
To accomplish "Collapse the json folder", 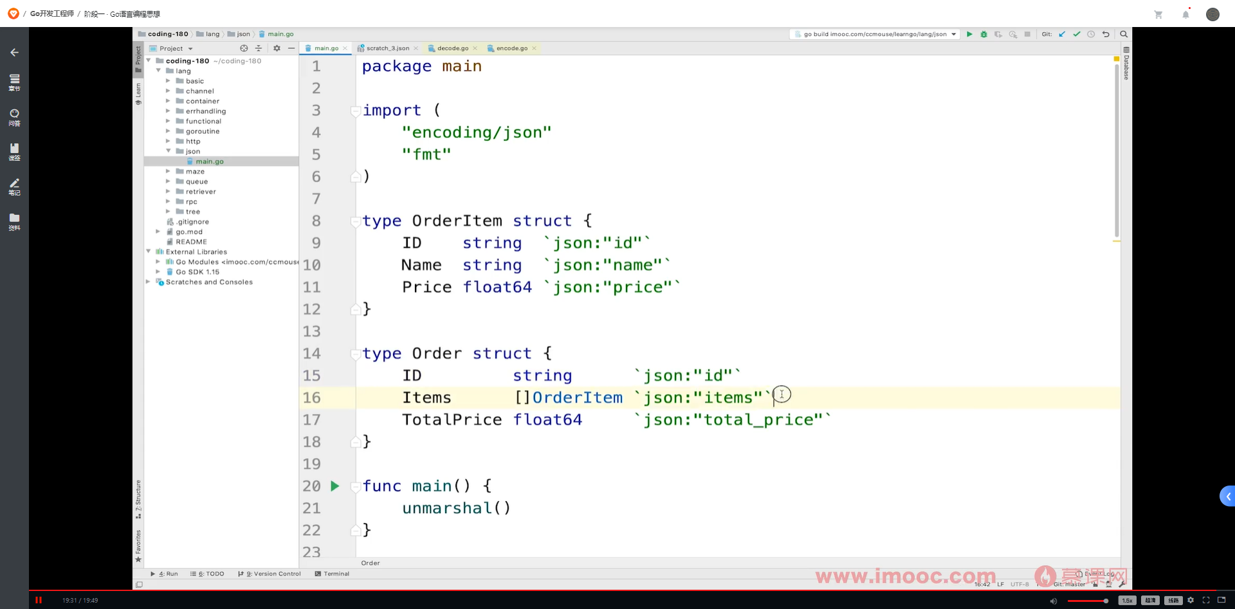I will click(168, 151).
